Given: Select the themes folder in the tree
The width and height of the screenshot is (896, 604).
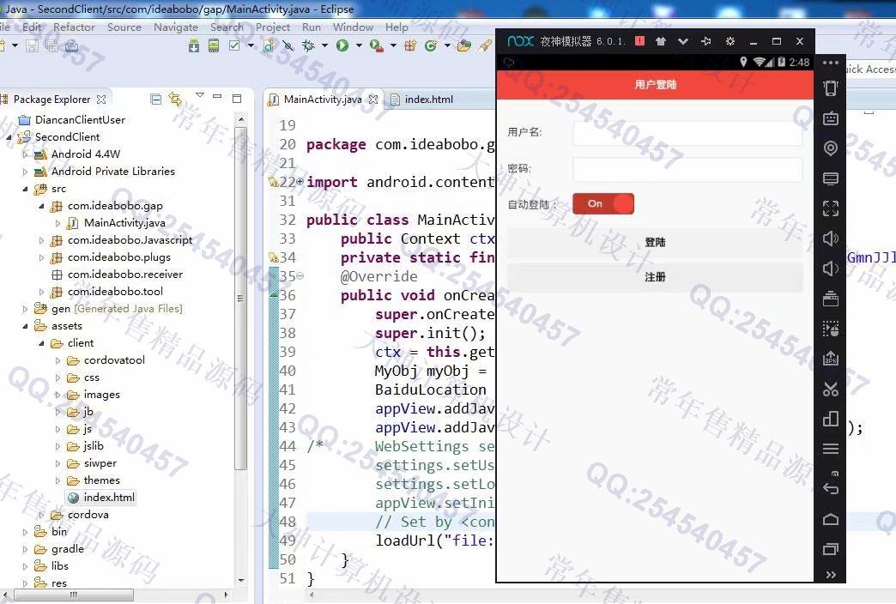Looking at the screenshot, I should 102,480.
